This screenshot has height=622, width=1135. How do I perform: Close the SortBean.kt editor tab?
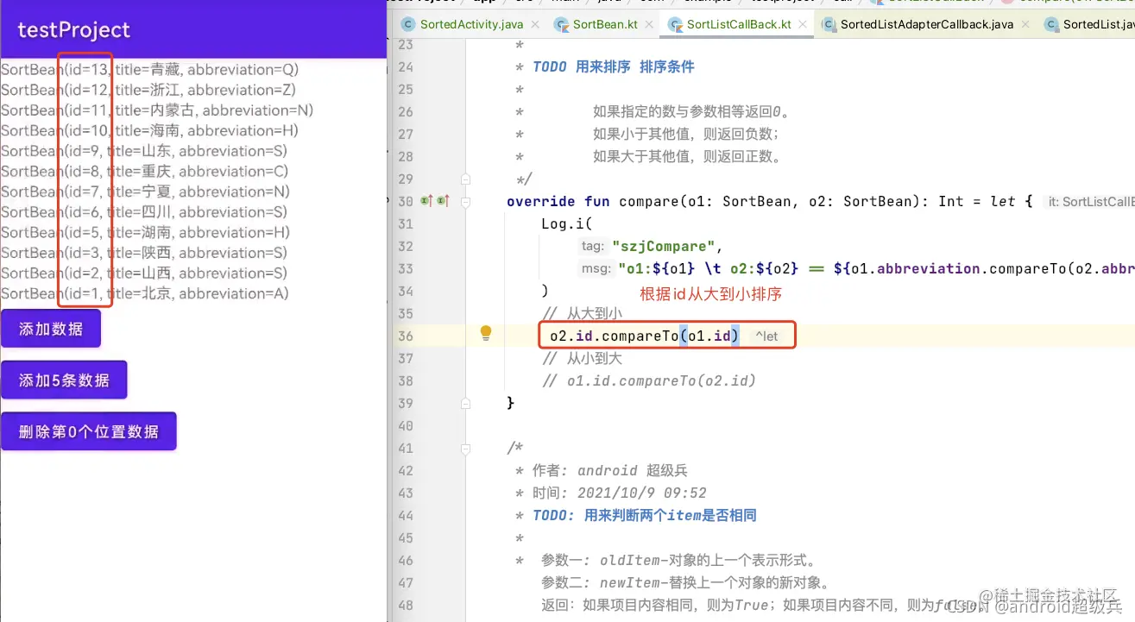648,24
